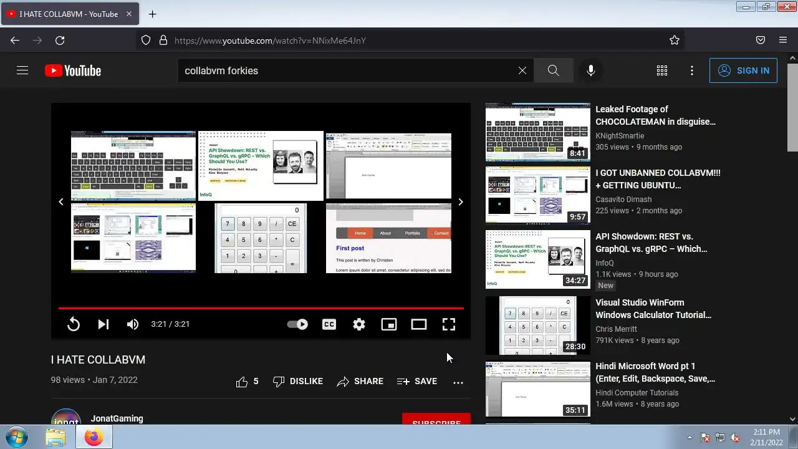Show previous end-screen suggestions
Viewport: 798px width, 449px height.
pyautogui.click(x=60, y=202)
